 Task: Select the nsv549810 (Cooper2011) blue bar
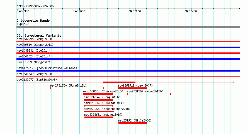coord(128,47)
